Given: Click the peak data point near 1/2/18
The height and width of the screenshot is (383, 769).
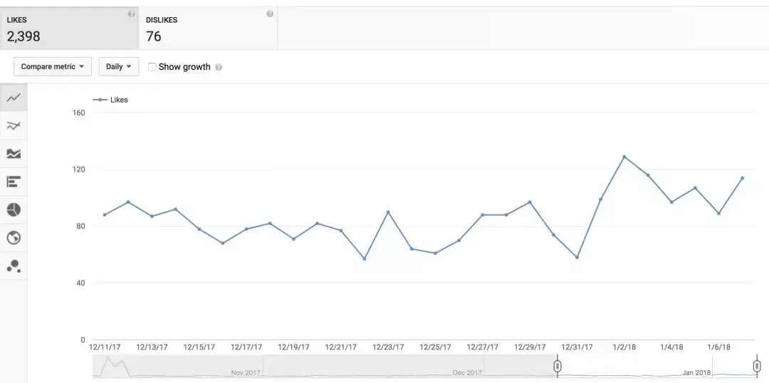Looking at the screenshot, I should click(x=624, y=157).
